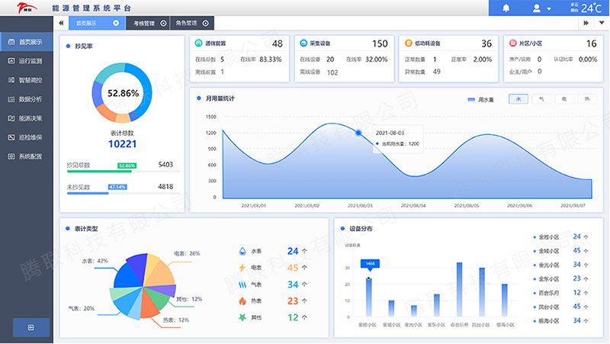Screen dimensions: 610x344
Task: Toggle the 用水量 legend swatch
Action: [x=471, y=99]
